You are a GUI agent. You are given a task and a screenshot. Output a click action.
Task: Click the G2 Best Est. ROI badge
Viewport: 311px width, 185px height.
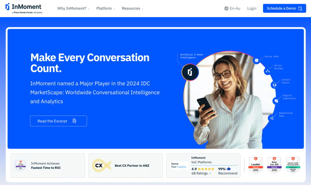(x=274, y=165)
